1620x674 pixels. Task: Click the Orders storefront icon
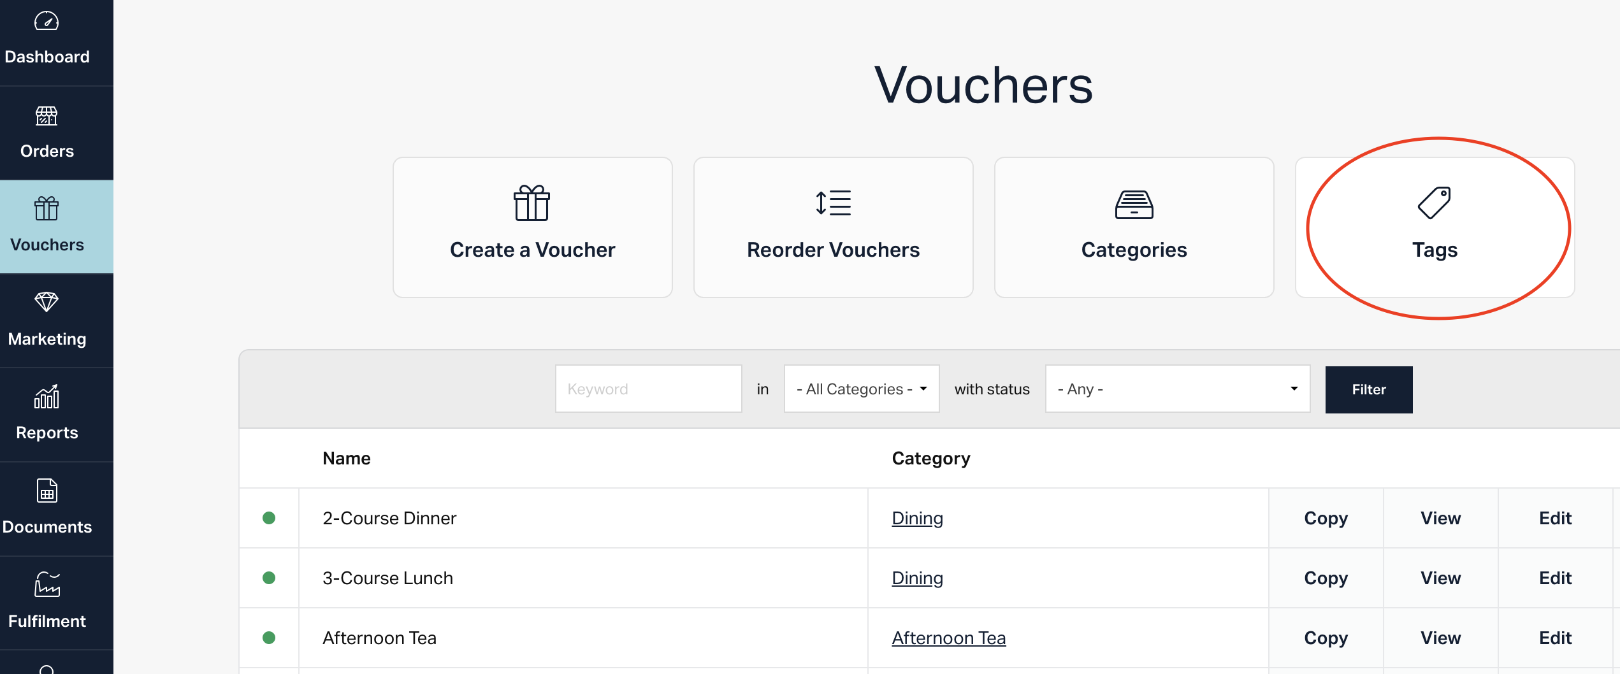pyautogui.click(x=47, y=116)
